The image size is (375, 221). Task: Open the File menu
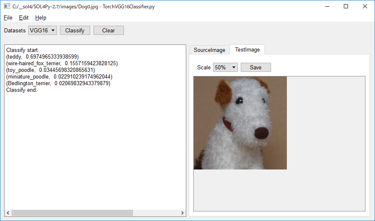pyautogui.click(x=8, y=18)
